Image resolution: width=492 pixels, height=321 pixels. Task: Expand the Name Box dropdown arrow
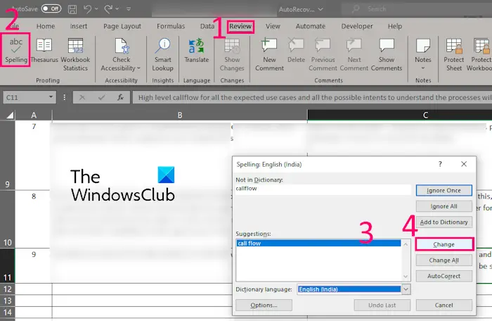51,97
